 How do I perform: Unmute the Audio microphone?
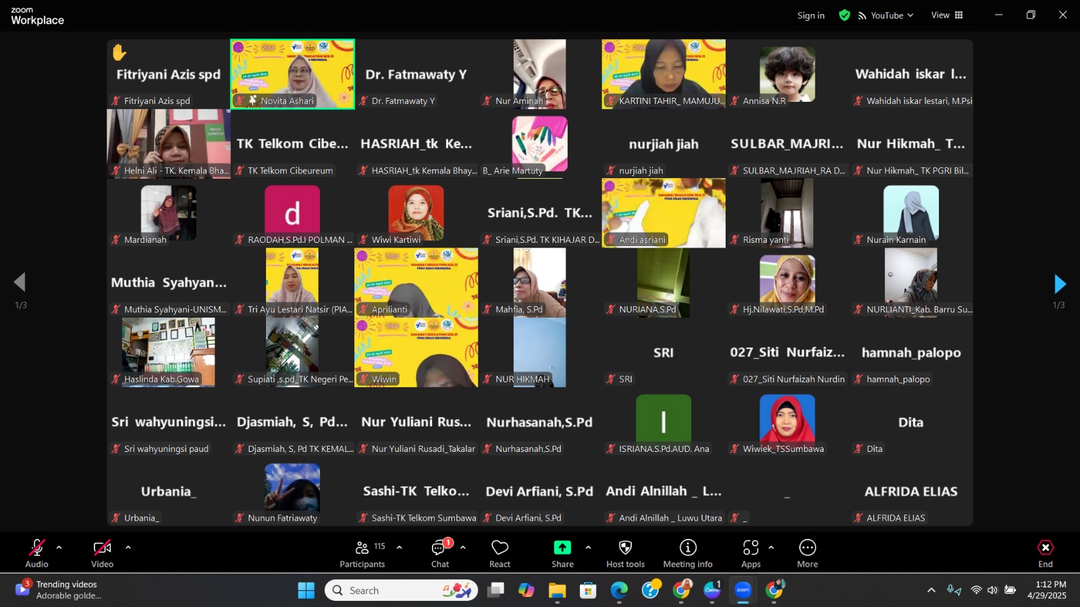point(36,553)
